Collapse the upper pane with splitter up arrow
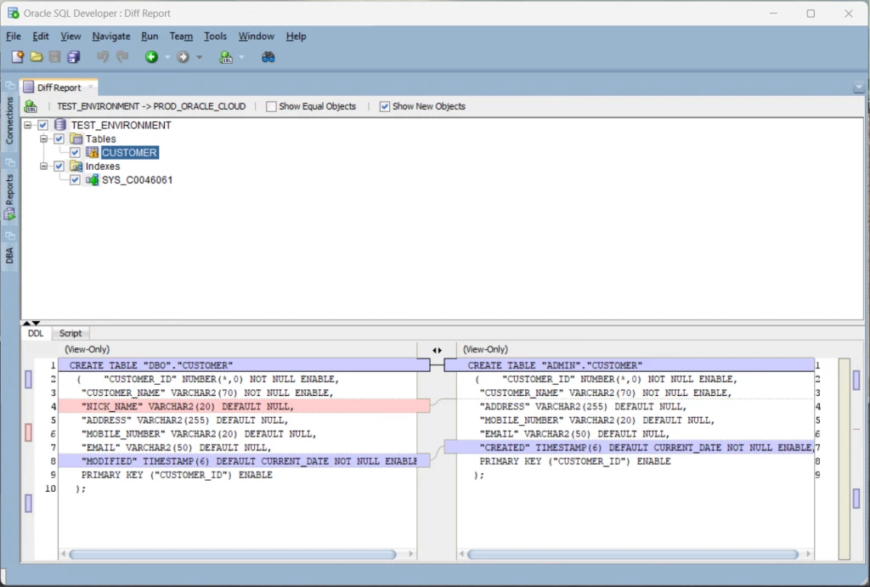870x587 pixels. tap(26, 323)
